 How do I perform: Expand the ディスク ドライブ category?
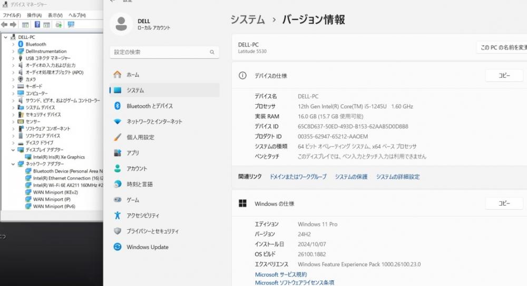tap(13, 143)
